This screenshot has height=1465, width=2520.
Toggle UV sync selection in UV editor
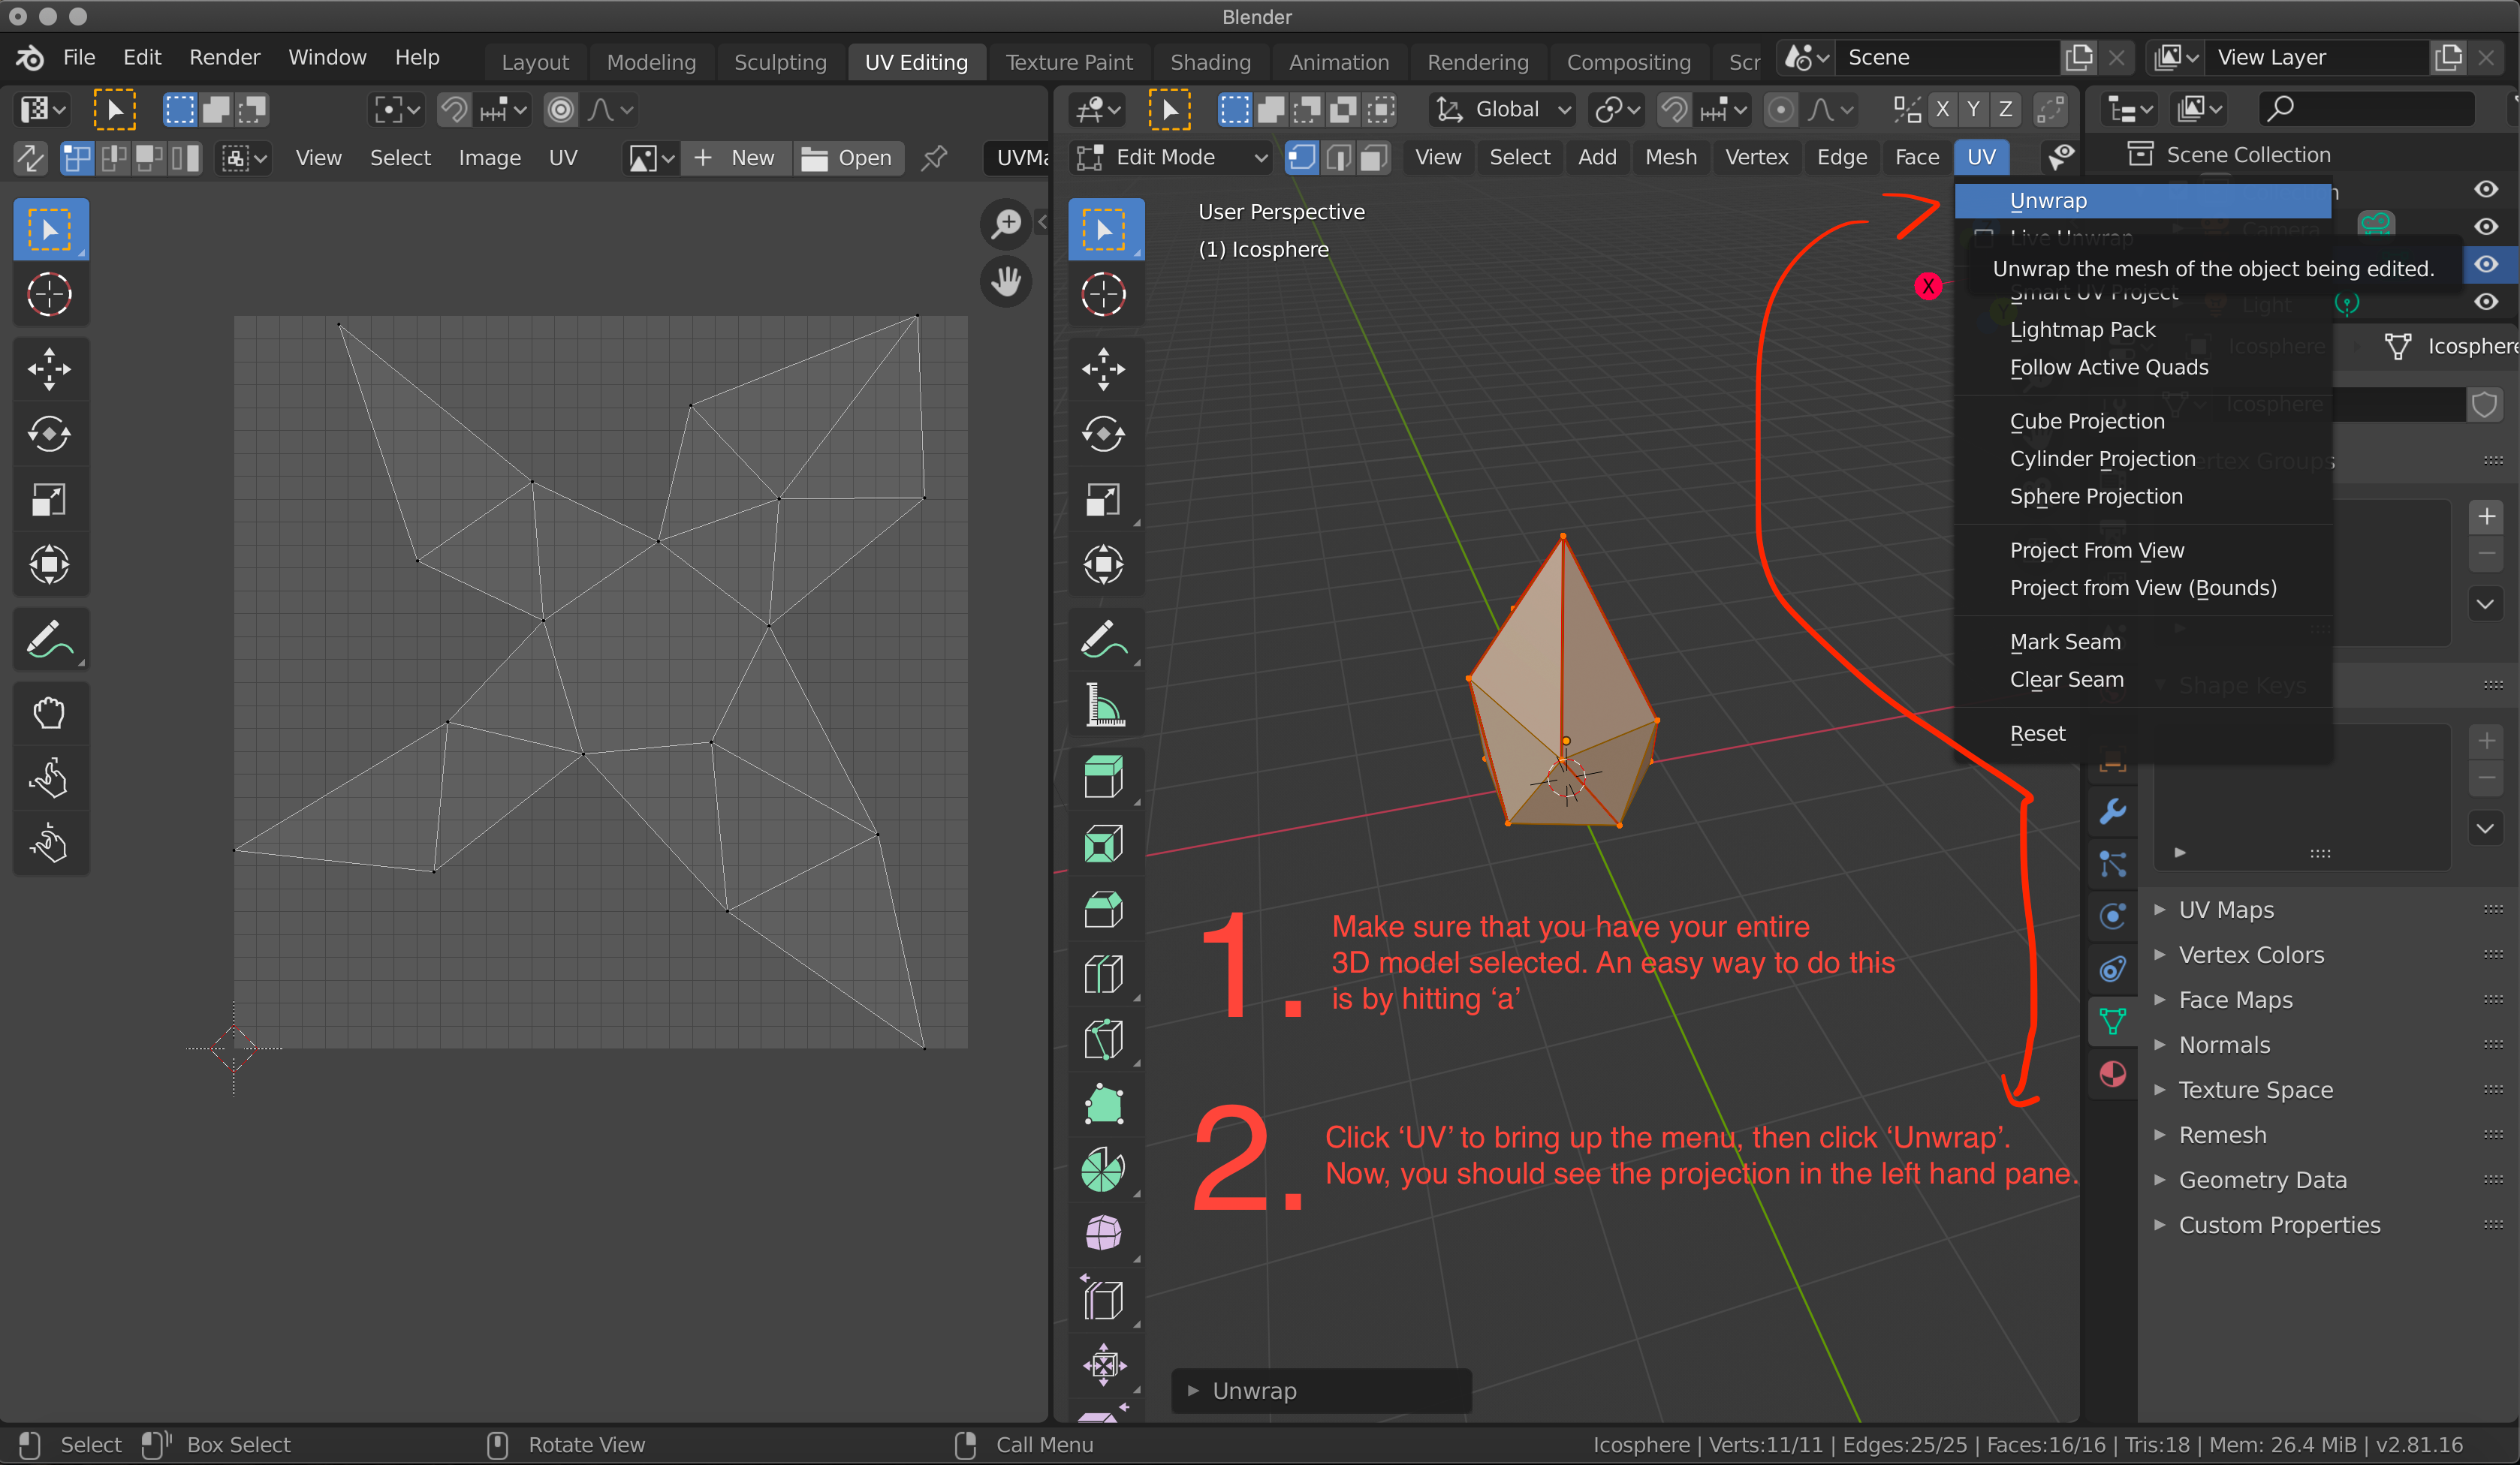click(31, 158)
